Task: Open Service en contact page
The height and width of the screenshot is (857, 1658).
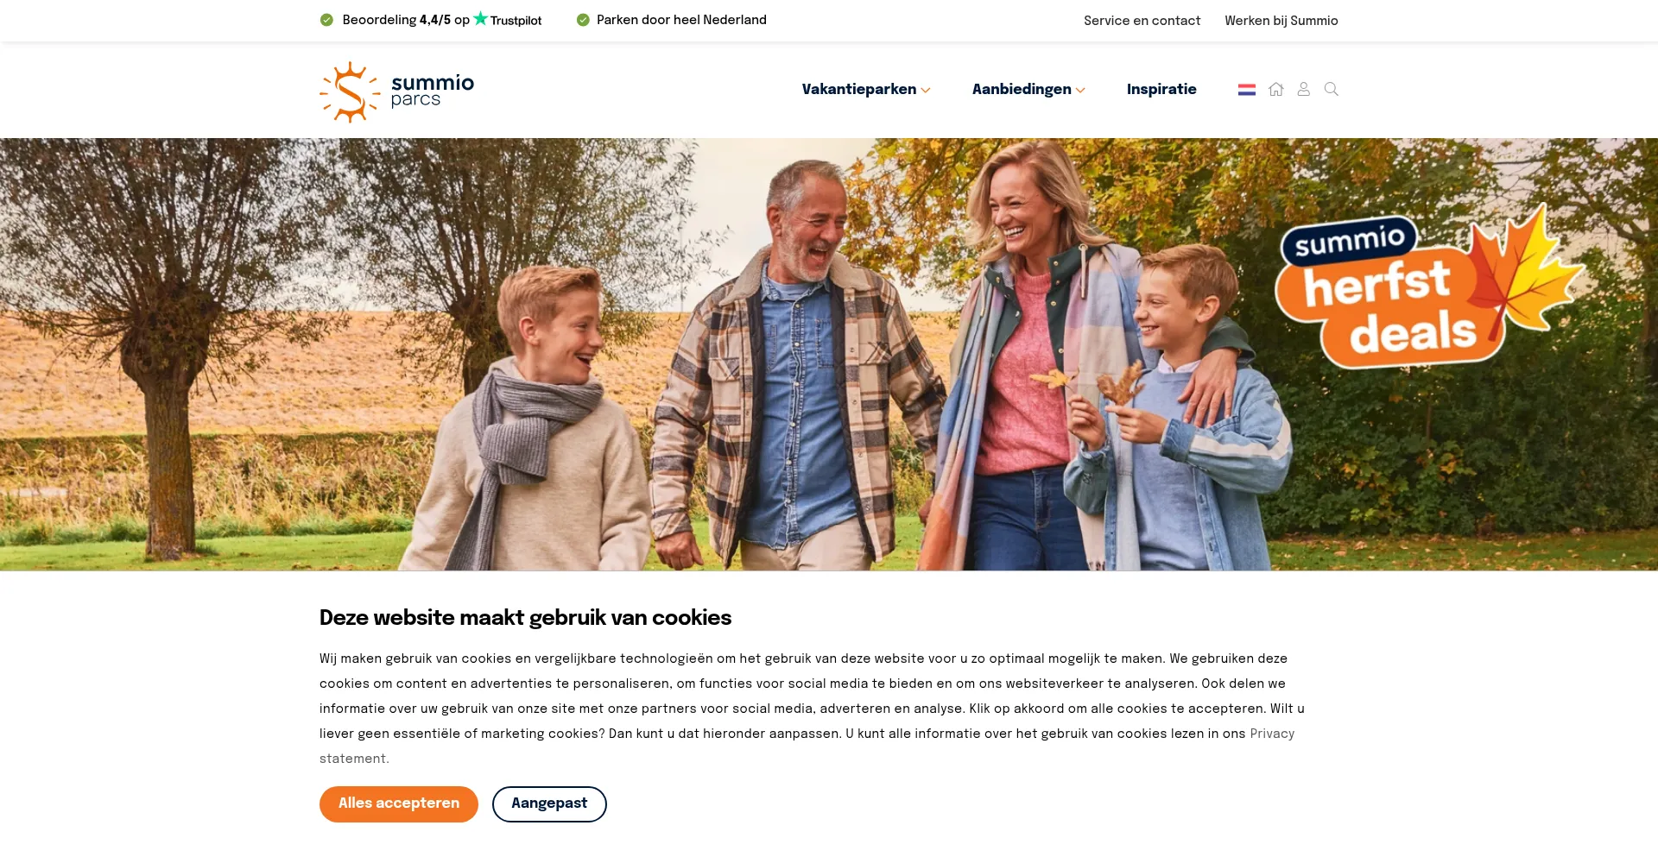Action: pos(1142,21)
